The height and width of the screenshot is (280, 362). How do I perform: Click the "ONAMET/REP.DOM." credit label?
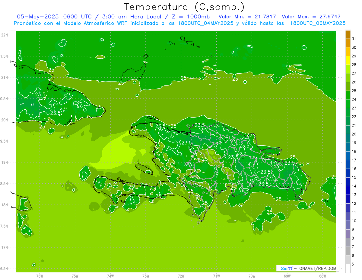pos(318,268)
